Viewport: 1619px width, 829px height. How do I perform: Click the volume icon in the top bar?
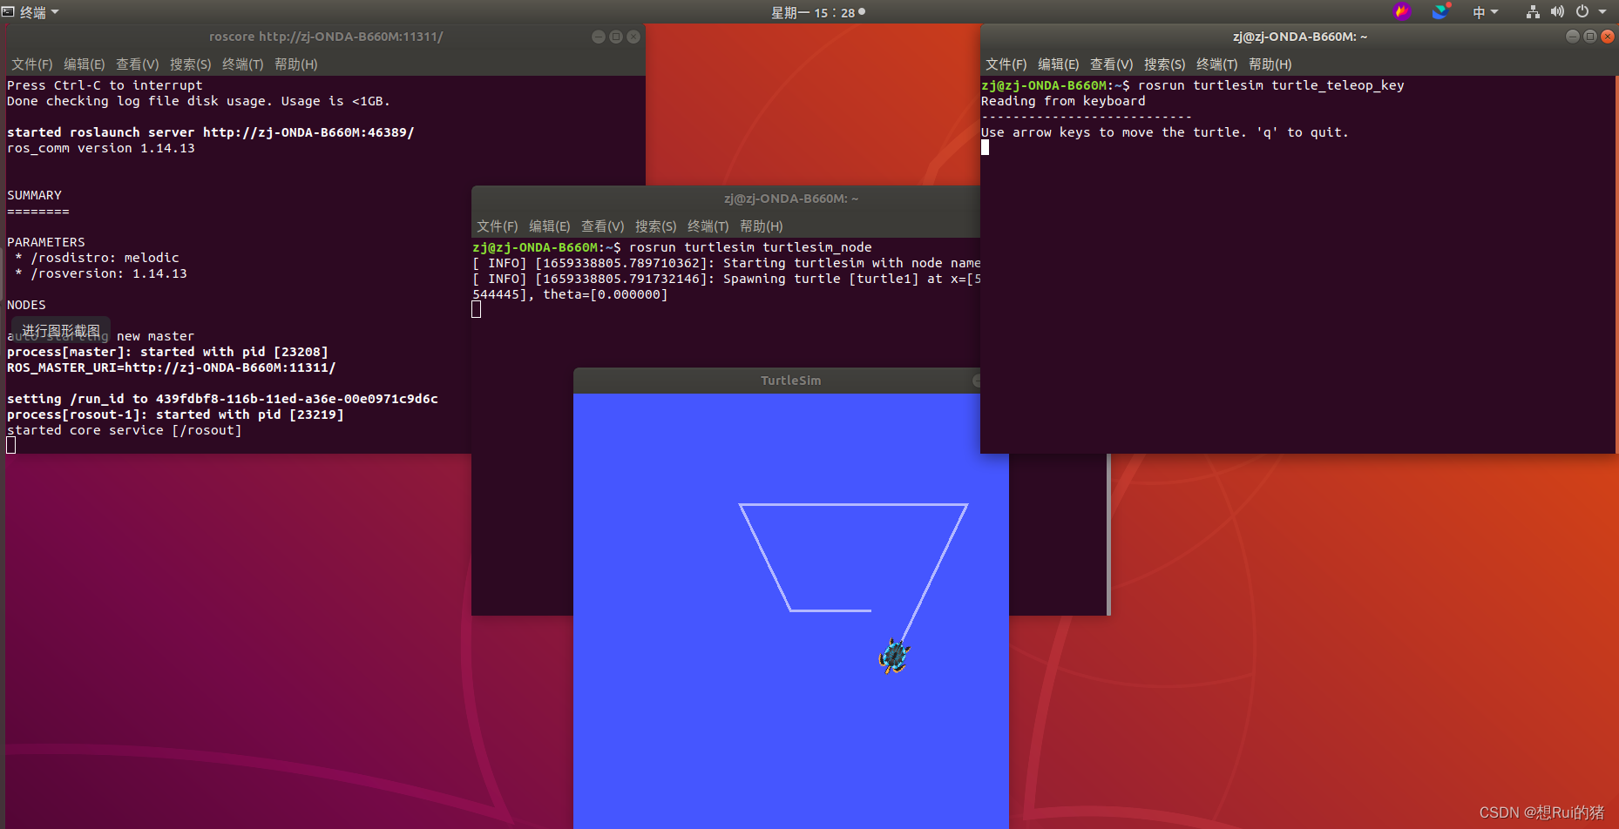pos(1559,11)
